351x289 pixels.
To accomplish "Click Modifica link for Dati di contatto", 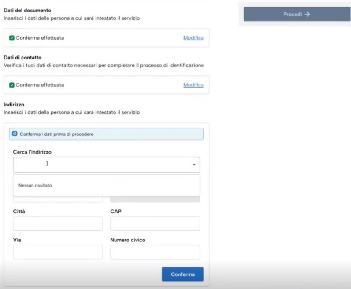I will (x=193, y=85).
